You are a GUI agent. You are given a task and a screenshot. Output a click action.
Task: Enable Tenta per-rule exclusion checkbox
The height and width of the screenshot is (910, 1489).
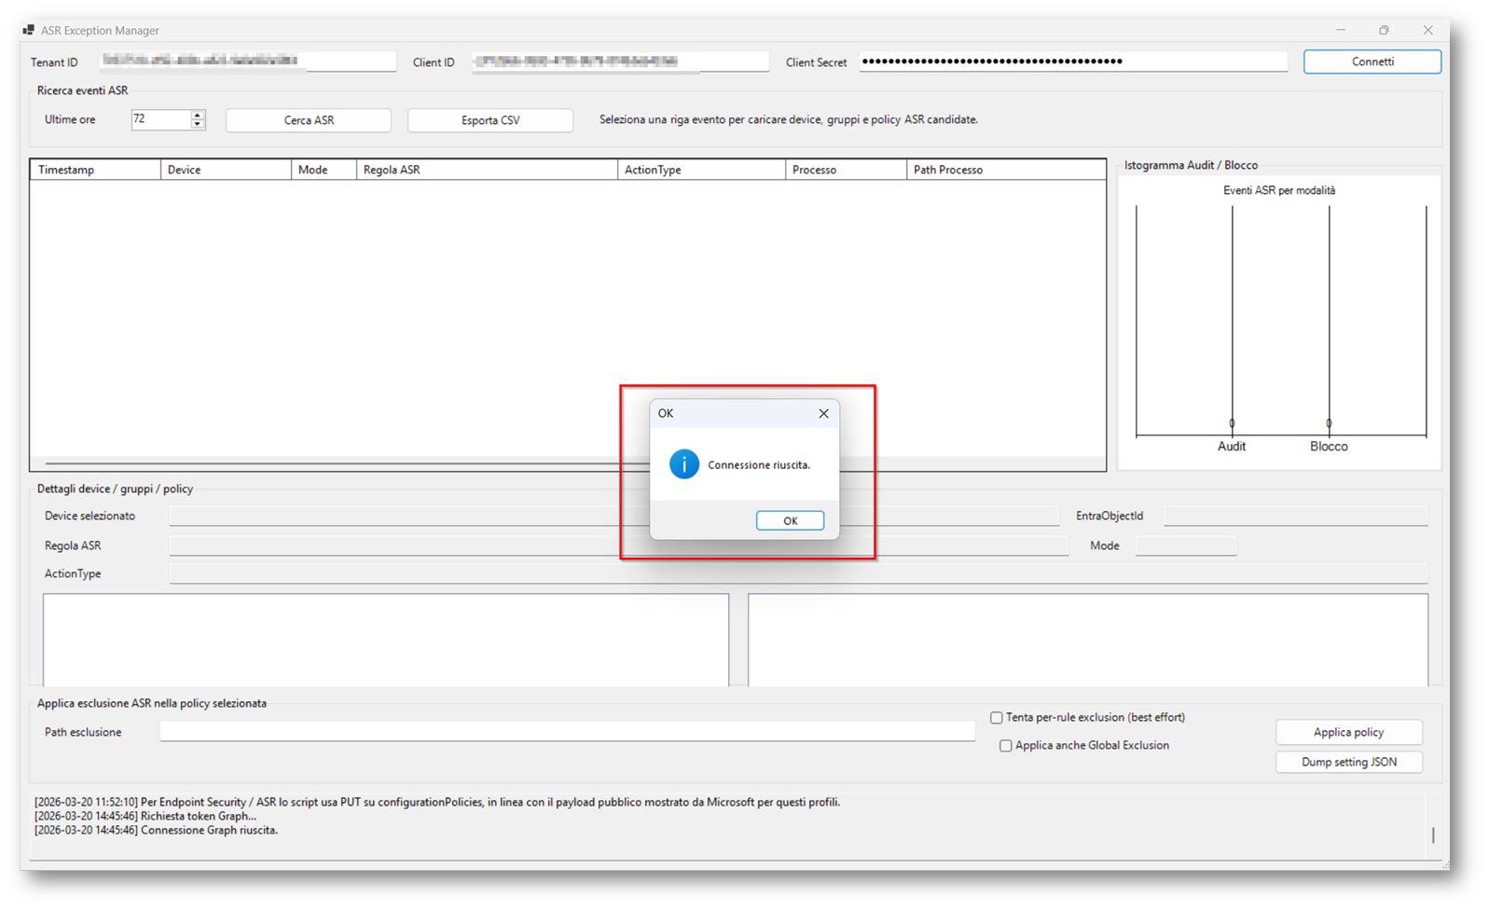coord(997,718)
